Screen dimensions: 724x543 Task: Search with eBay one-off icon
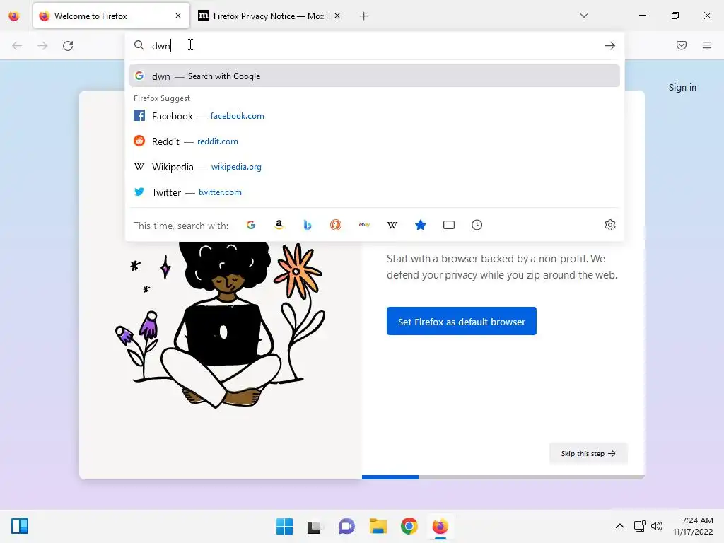(x=364, y=225)
